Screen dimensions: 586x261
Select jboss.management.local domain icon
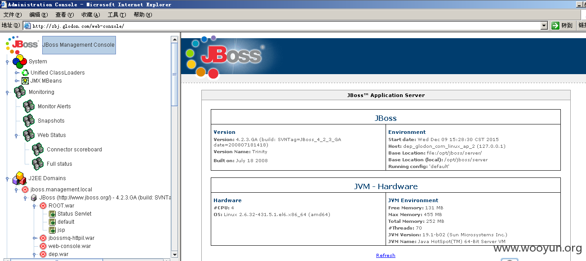[x=25, y=190]
